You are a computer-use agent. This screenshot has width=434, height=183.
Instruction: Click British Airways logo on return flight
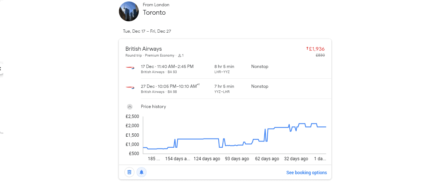(x=130, y=87)
